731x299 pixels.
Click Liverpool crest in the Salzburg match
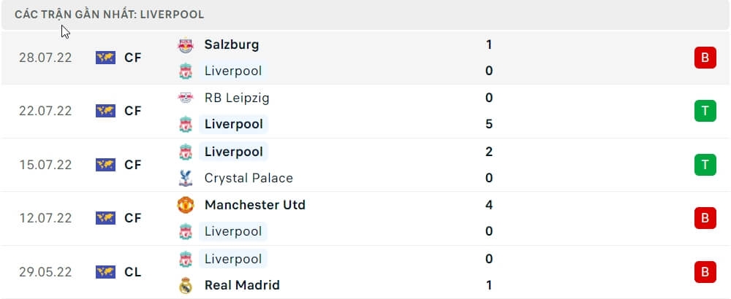point(186,71)
